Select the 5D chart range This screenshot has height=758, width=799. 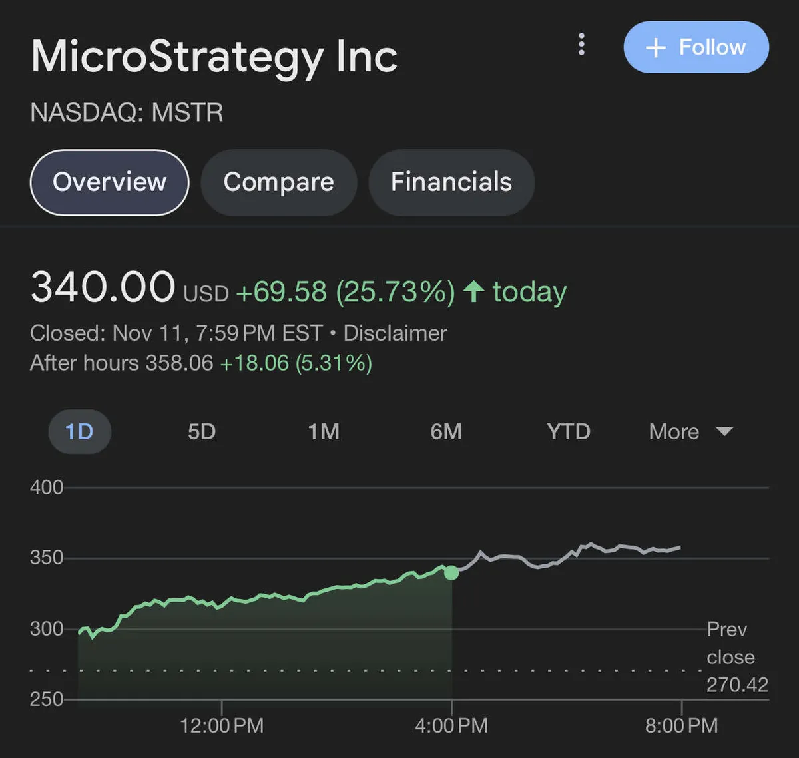click(x=202, y=431)
